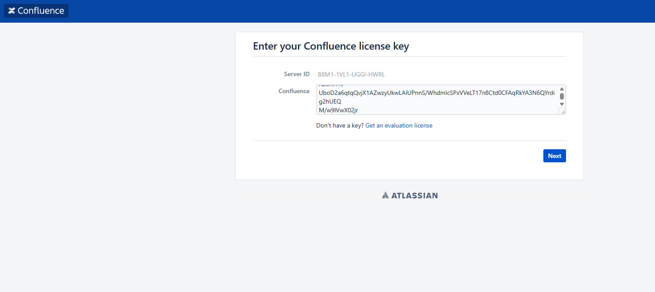This screenshot has height=292, width=655.
Task: Click the Atlassian triangle logo icon
Action: (385, 195)
